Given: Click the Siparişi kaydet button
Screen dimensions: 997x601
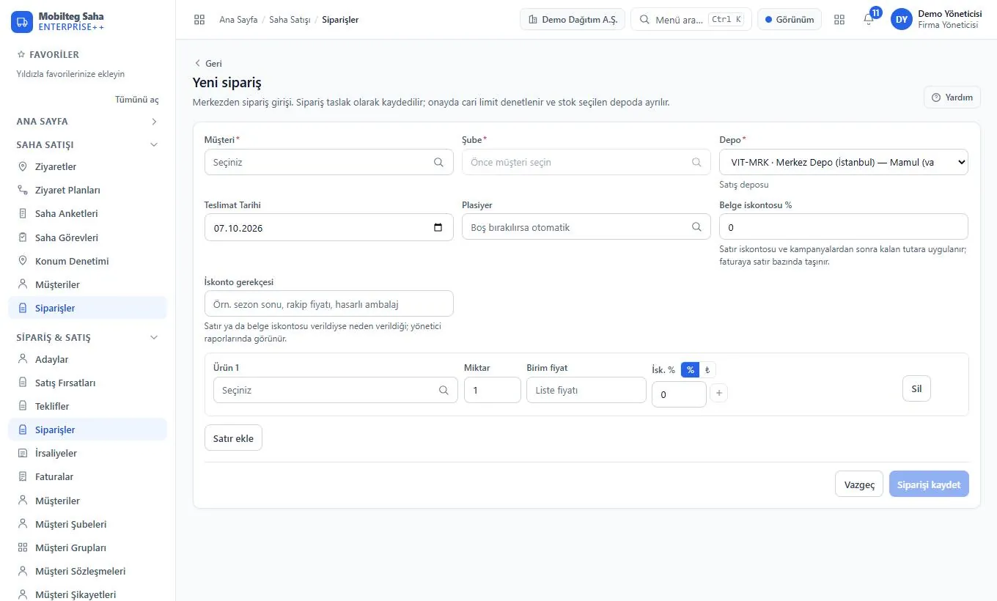Looking at the screenshot, I should point(929,484).
